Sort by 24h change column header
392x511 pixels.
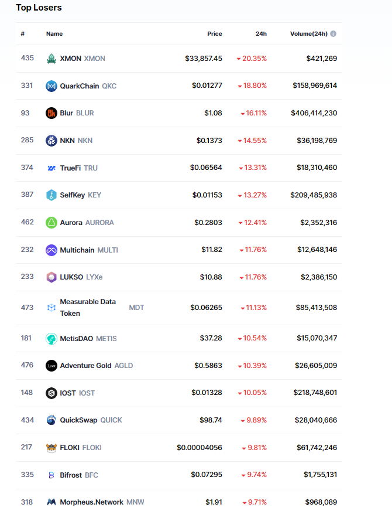tap(261, 34)
